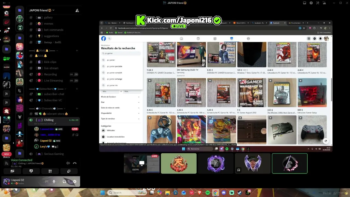The height and width of the screenshot is (197, 350).
Task: Open noise suppression settings
Action: [68, 163]
